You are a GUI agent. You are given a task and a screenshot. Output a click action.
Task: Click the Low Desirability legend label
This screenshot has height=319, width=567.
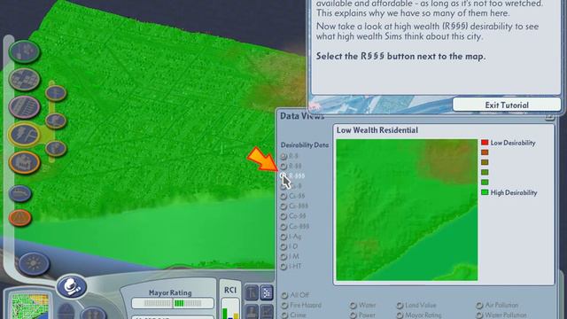(x=513, y=143)
